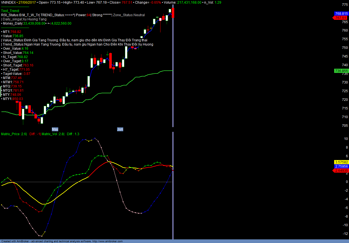The image size is (349, 243).
Task: Click the Daily_singal Xu Huong Tang line
Action: [x=24, y=19]
